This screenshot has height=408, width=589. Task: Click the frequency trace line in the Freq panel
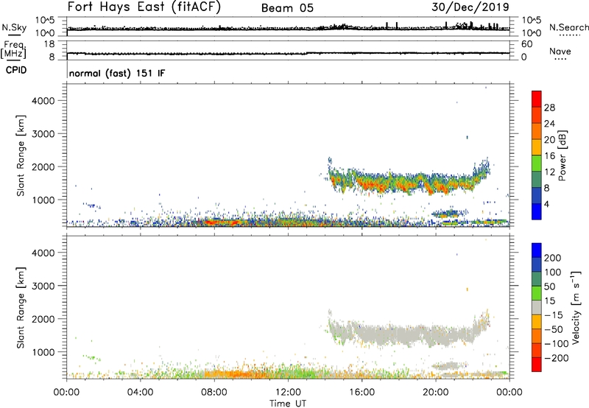[288, 53]
